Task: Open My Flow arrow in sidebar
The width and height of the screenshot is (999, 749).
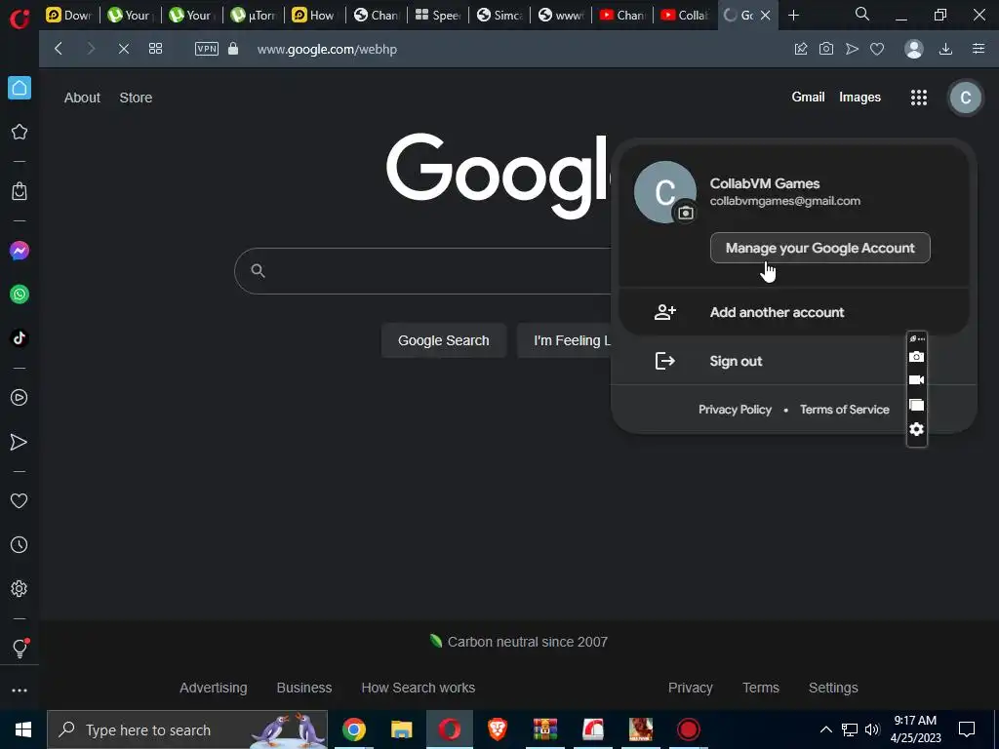Action: [20, 442]
